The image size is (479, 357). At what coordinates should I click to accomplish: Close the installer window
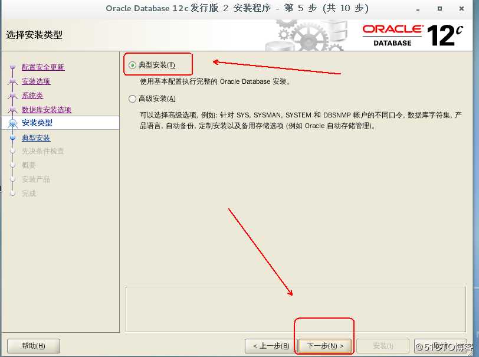[461, 9]
